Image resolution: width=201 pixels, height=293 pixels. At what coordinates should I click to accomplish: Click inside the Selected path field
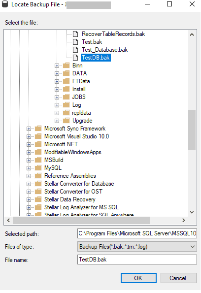click(x=137, y=233)
